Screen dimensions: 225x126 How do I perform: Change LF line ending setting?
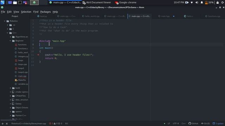coord(169,124)
